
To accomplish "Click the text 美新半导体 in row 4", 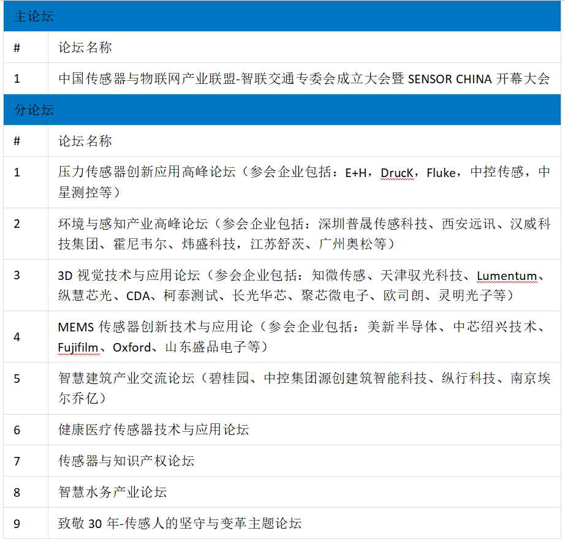I will click(x=403, y=326).
